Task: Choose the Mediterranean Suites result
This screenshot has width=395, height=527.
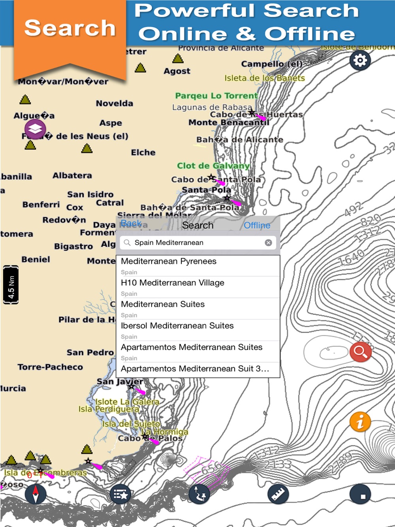Action: click(x=198, y=309)
